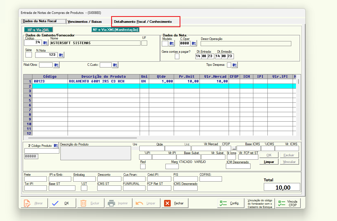Click the ICM Desonerado field
This screenshot has height=221, width=337.
[238, 166]
